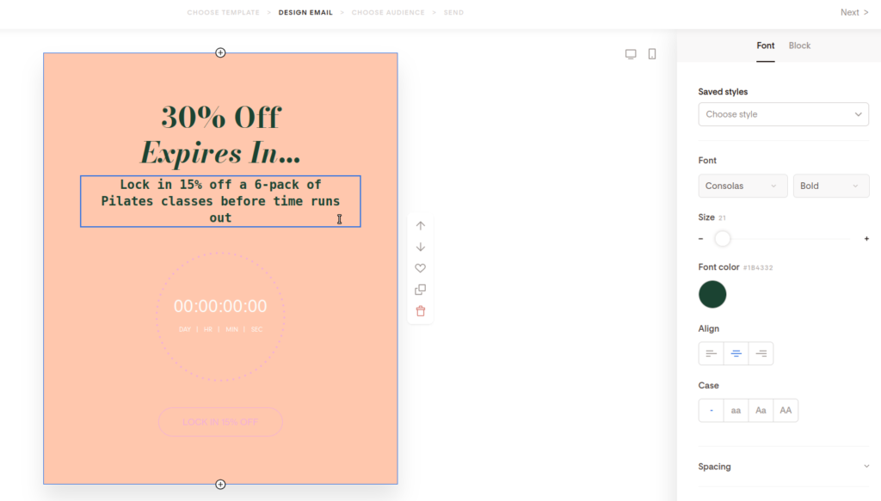Duplicate the selected block
Image resolution: width=881 pixels, height=501 pixels.
(420, 290)
